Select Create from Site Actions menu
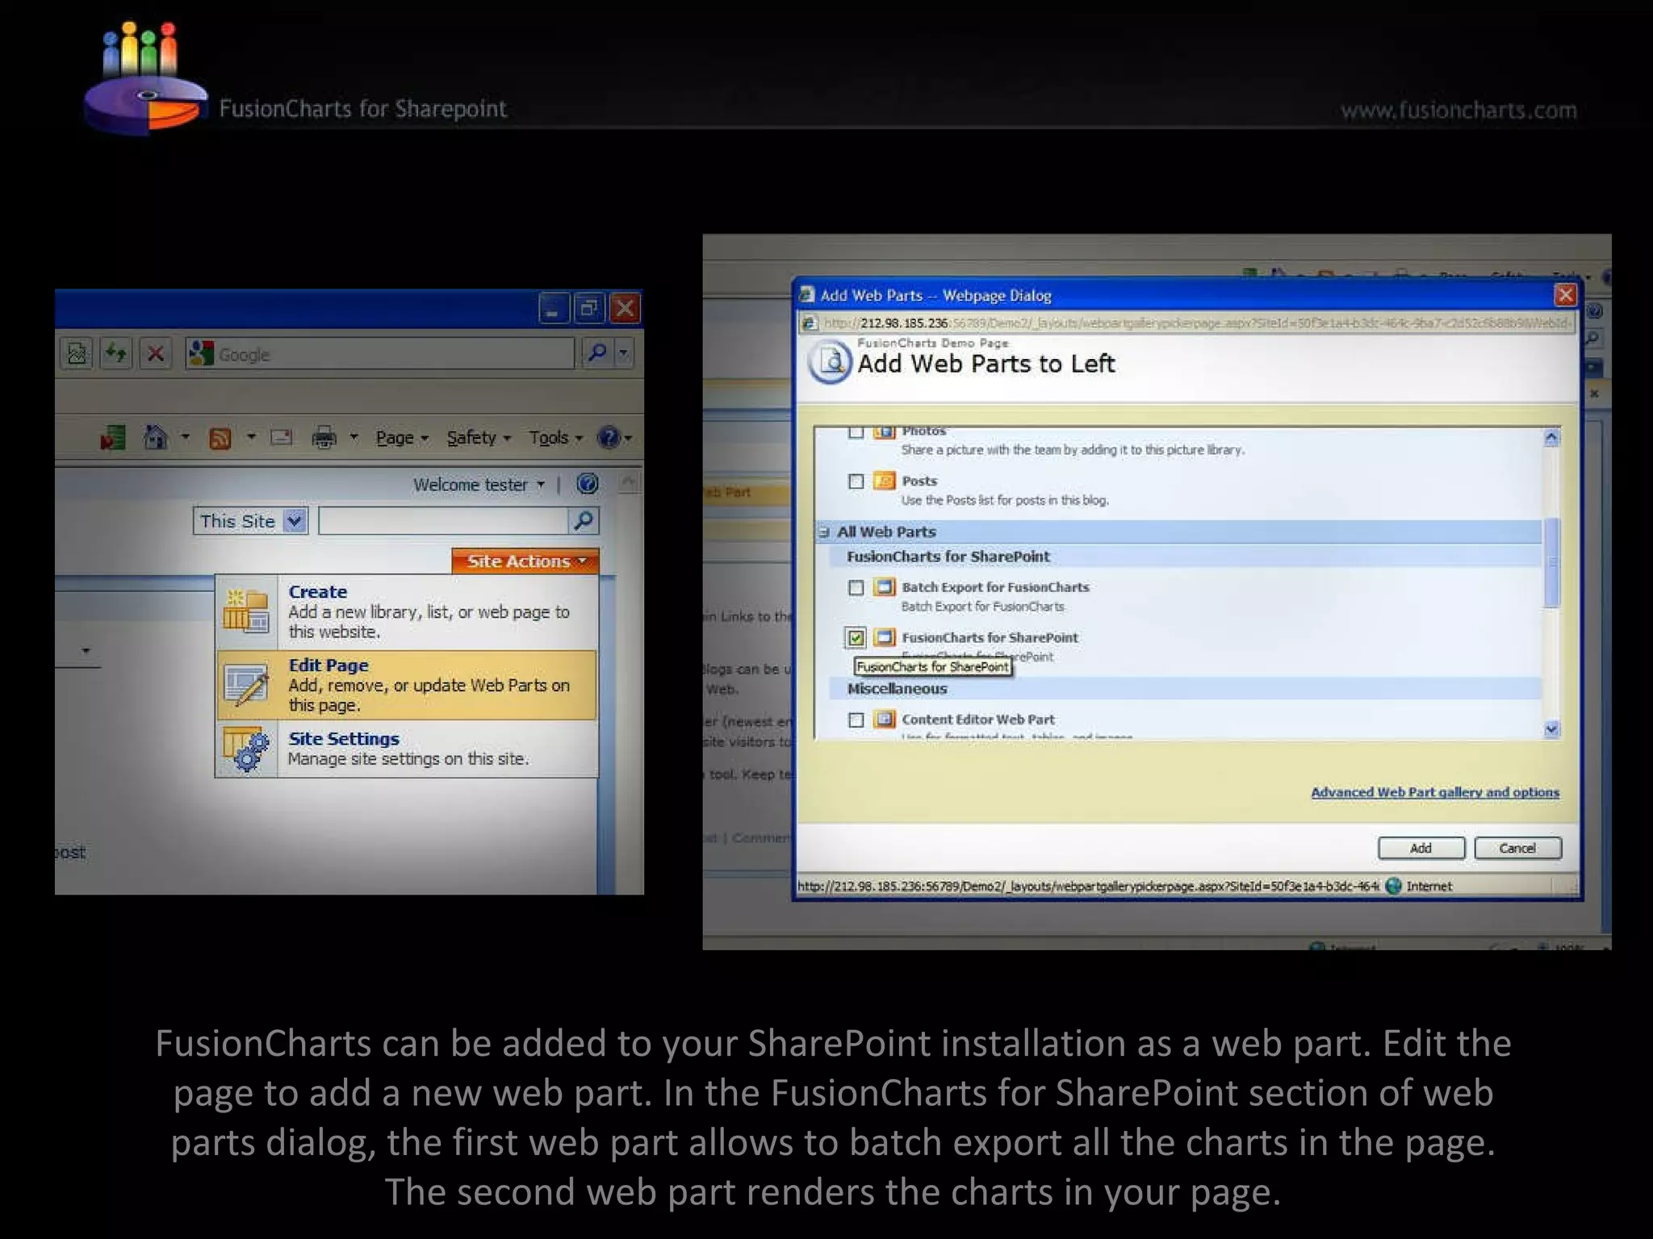The image size is (1653, 1239). tap(407, 612)
